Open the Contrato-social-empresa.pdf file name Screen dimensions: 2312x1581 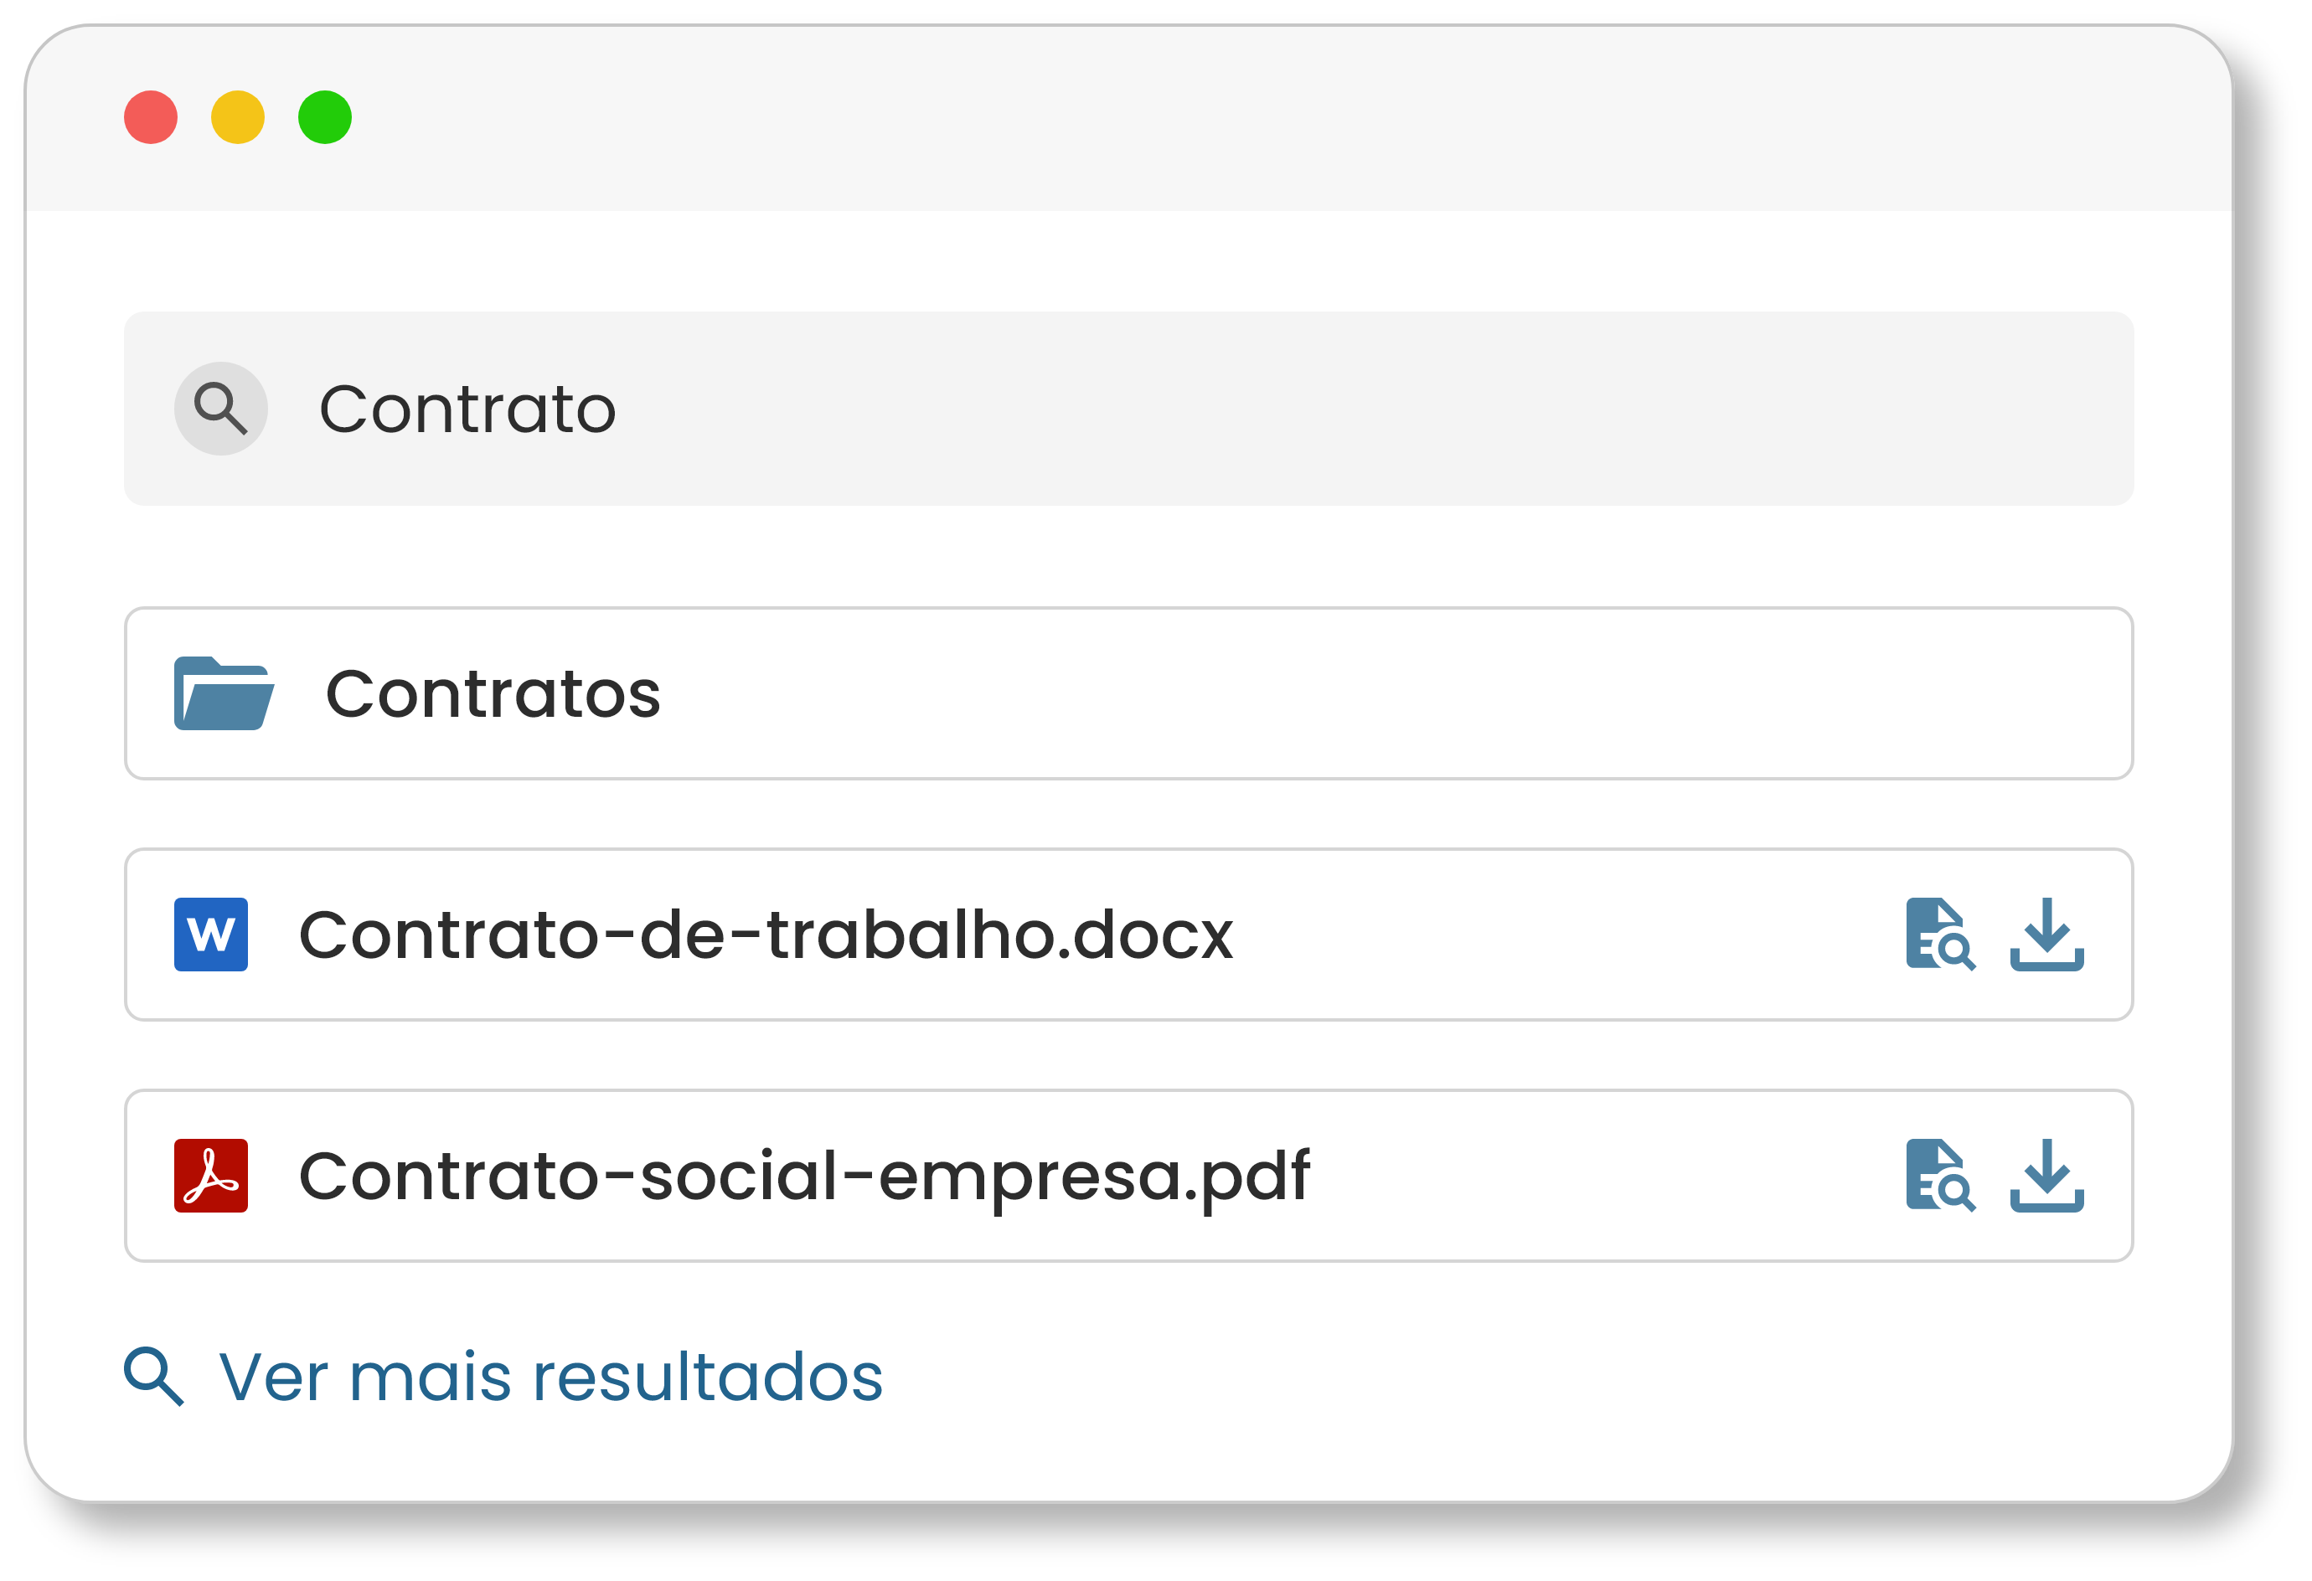point(804,1176)
